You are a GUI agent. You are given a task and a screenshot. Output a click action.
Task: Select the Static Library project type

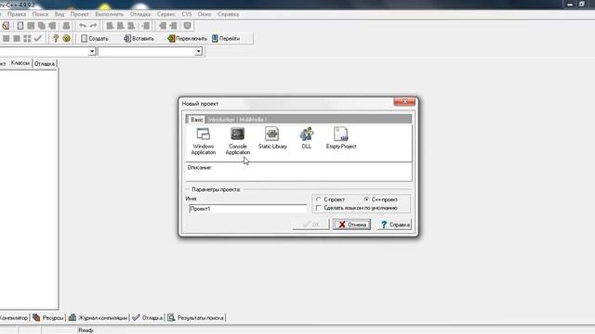pyautogui.click(x=272, y=138)
